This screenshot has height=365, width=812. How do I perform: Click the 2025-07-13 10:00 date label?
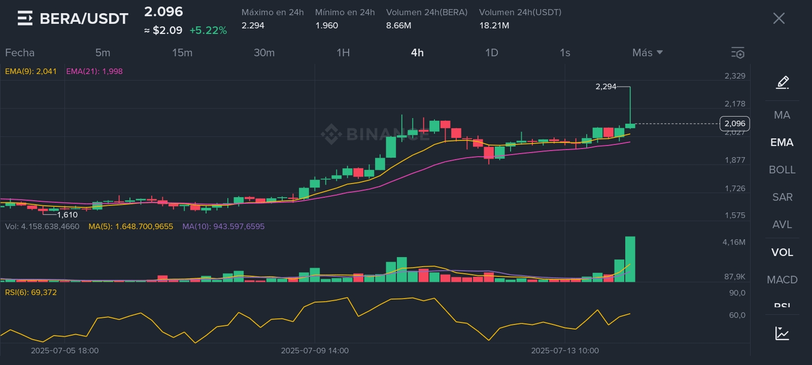coord(565,351)
